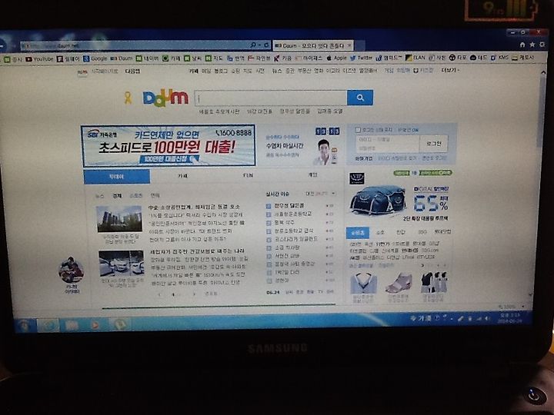Select the FUN tab
This screenshot has width=554, height=415.
[x=248, y=175]
